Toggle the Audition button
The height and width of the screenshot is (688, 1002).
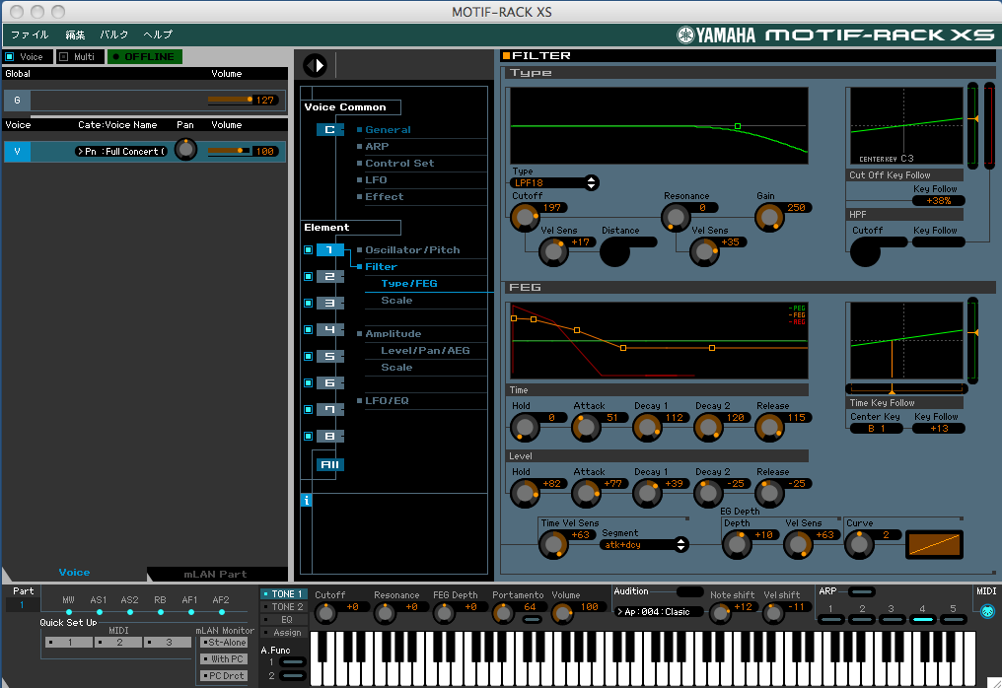tap(689, 591)
